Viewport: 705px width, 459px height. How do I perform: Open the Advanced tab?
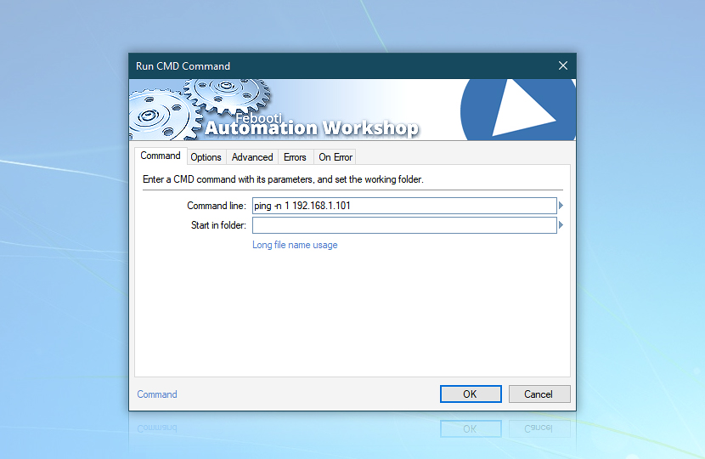(252, 157)
